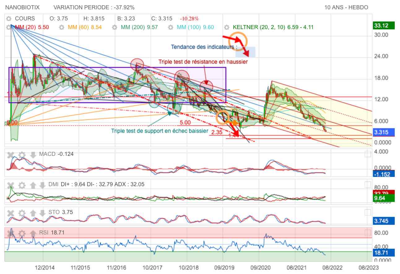Click the MM (200) 9.57 legend
The width and height of the screenshot is (400, 274).
tap(139, 27)
